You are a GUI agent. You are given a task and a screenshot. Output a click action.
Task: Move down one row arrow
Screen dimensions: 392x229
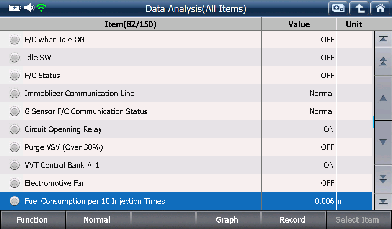click(x=383, y=142)
